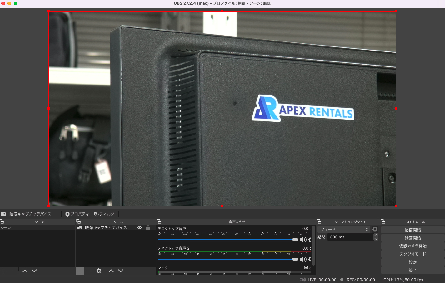Pop out the コントロール dock panel
This screenshot has height=283, width=445.
coord(383,222)
